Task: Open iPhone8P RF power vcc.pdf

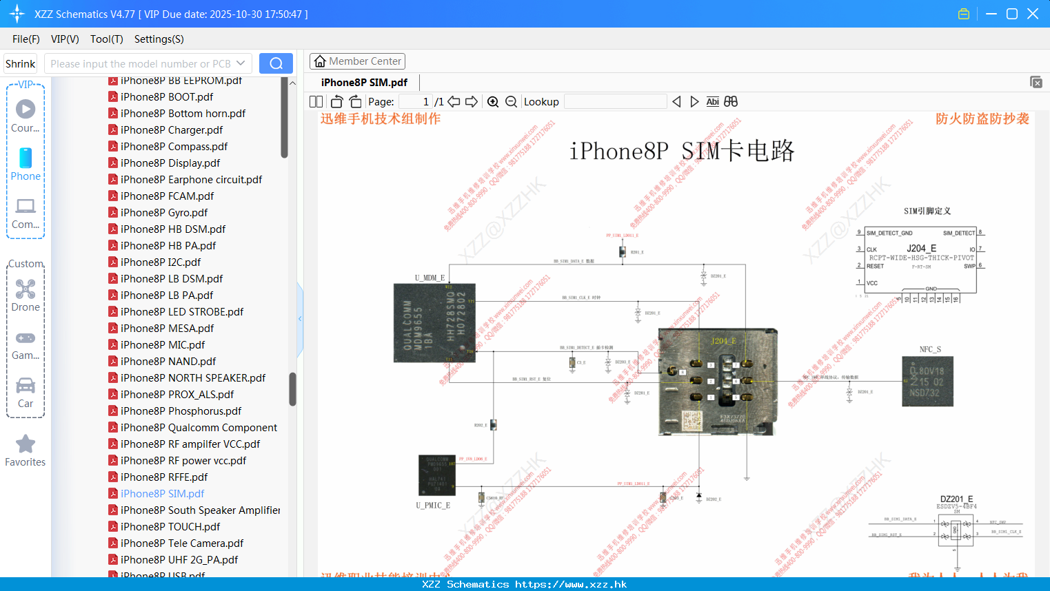Action: pos(183,461)
